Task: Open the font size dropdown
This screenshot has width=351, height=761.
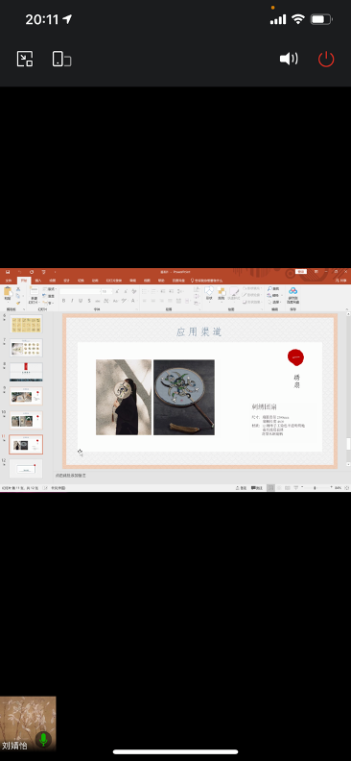Action: point(106,291)
